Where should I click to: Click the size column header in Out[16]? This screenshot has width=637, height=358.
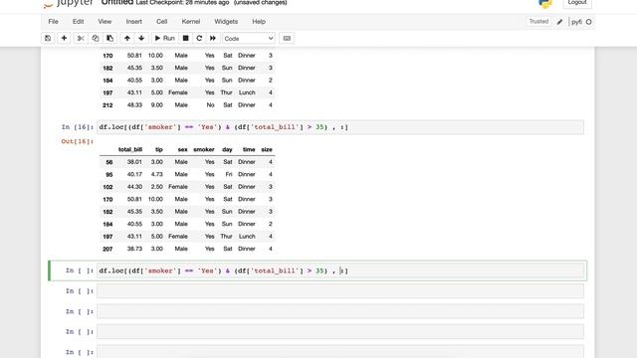coord(267,149)
